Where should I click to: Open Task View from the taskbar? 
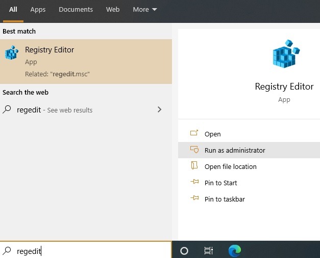tap(209, 251)
